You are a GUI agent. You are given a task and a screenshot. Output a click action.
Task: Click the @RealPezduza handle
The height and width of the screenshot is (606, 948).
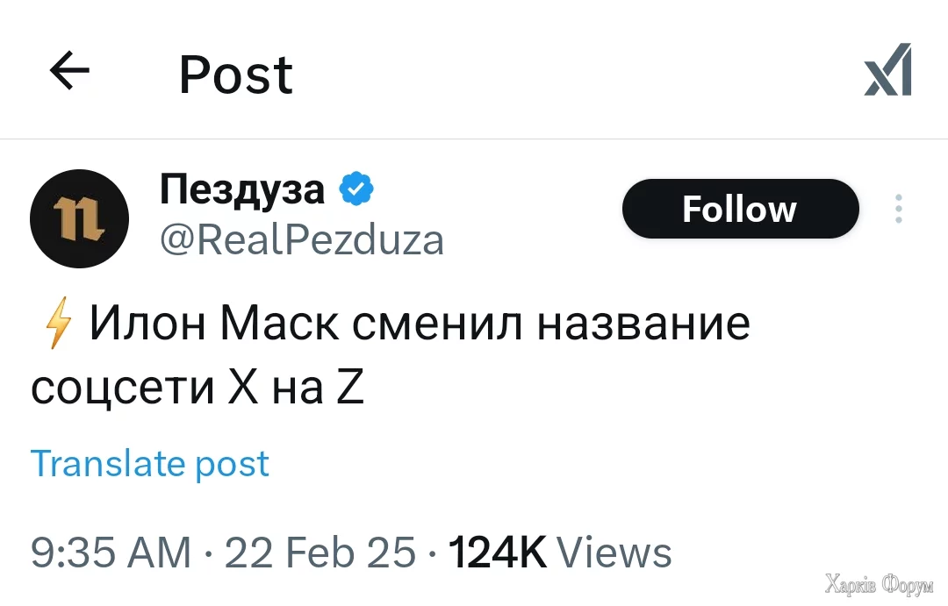click(x=301, y=239)
